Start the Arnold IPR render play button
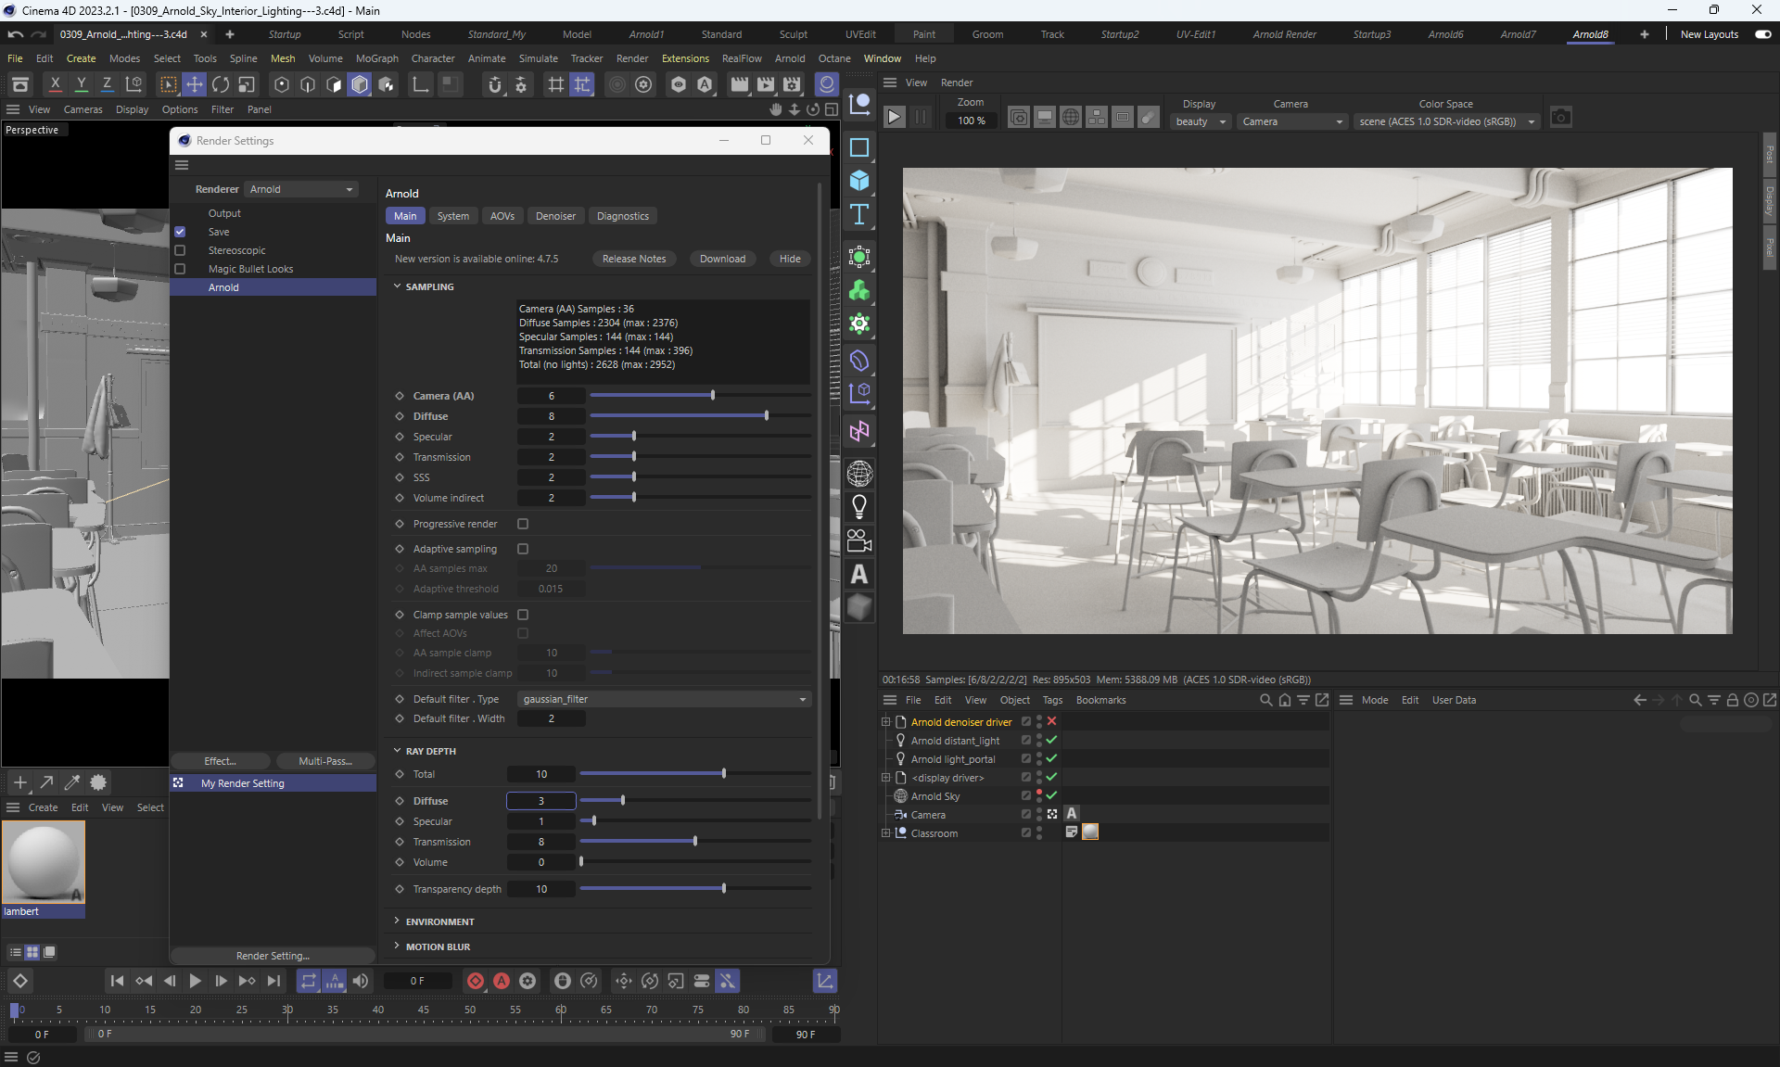The height and width of the screenshot is (1067, 1780). tap(894, 118)
